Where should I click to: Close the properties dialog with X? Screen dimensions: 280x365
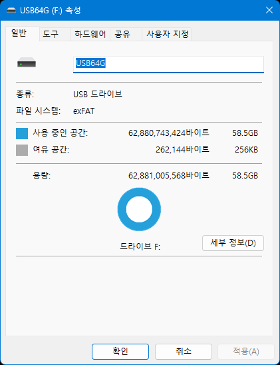[x=269, y=10]
